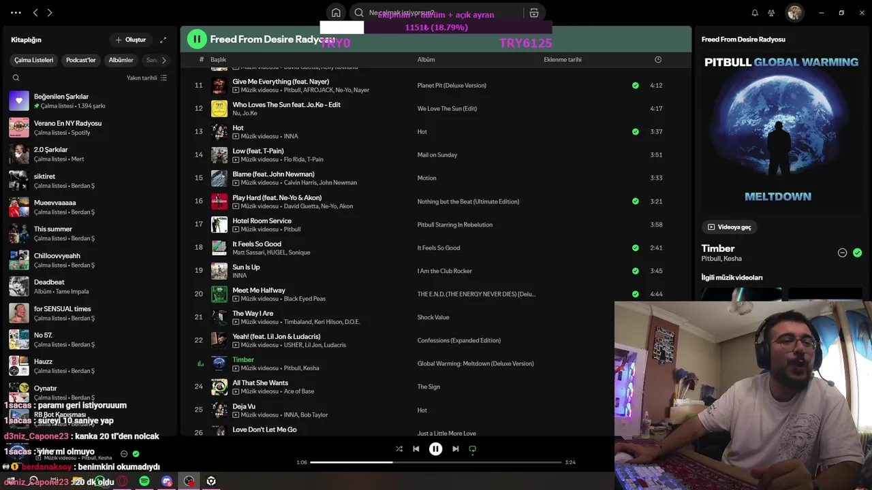Toggle saved check for Sun Is Up

(635, 271)
